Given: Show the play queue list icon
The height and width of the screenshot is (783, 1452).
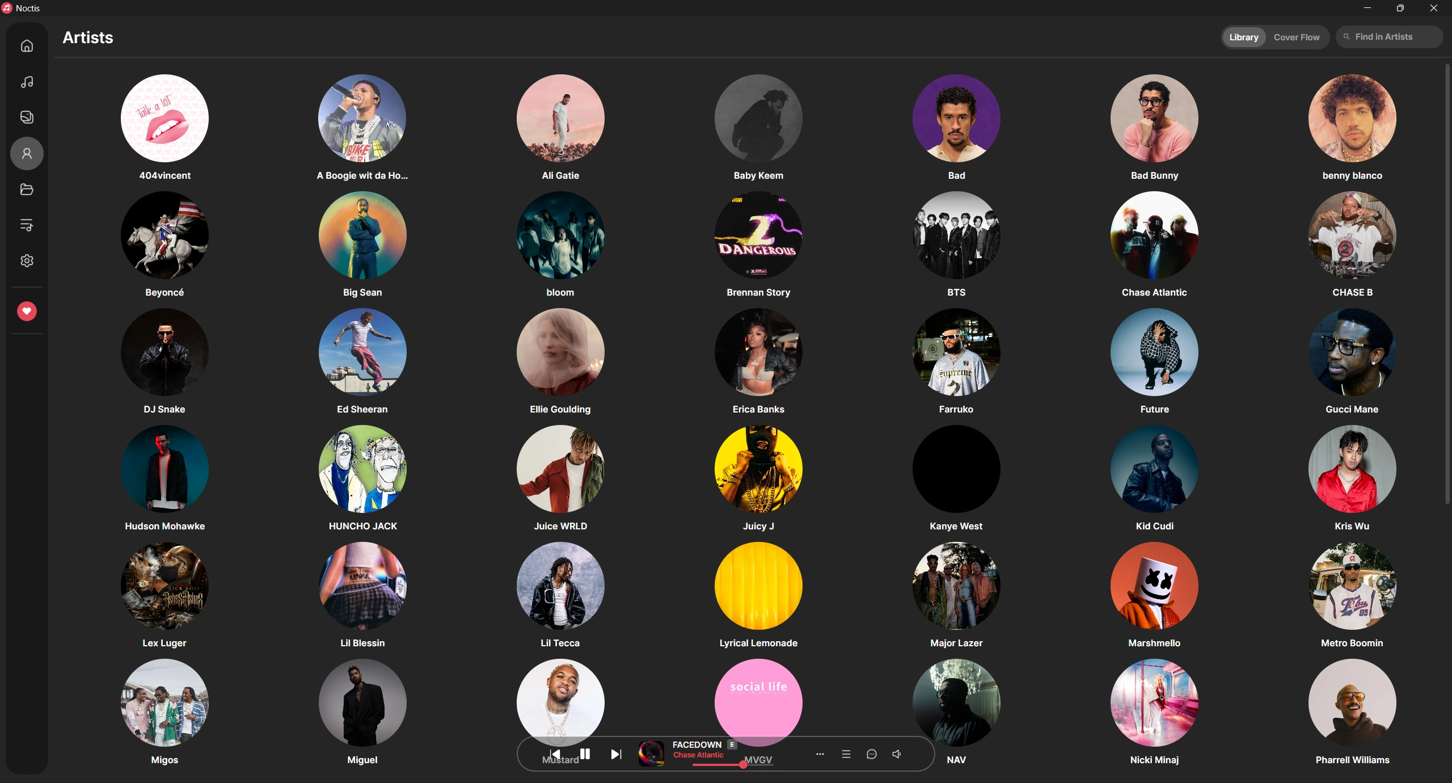Looking at the screenshot, I should click(x=846, y=754).
